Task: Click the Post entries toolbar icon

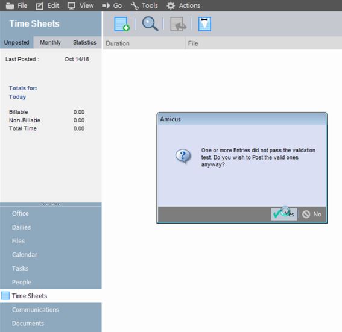Action: [x=178, y=24]
